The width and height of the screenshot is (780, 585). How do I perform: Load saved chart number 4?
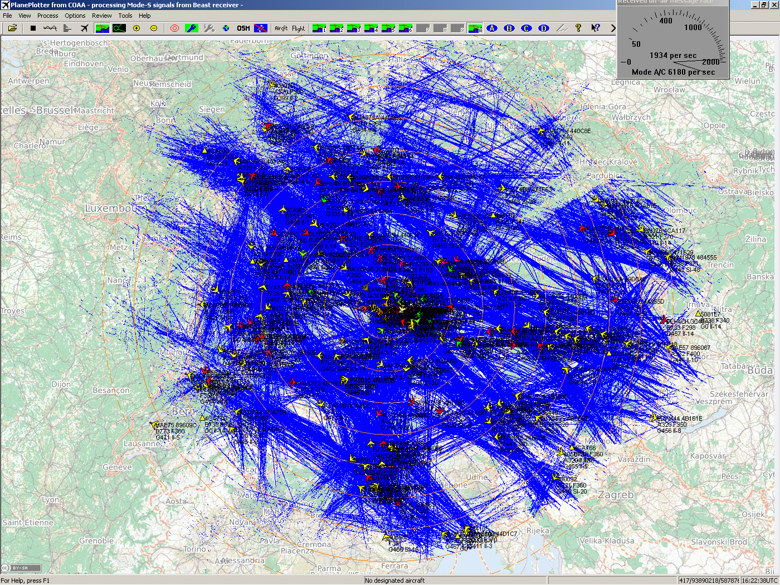[370, 28]
